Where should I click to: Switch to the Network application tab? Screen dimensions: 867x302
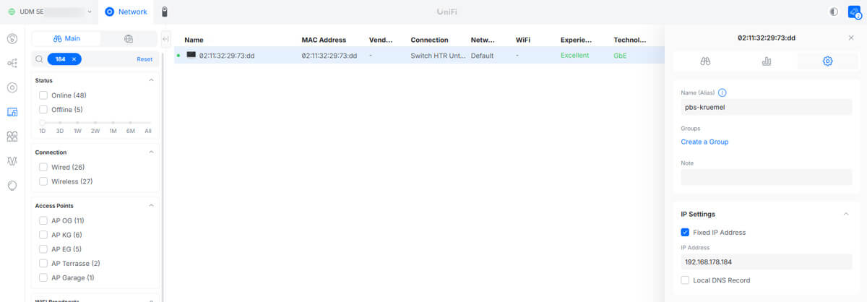[x=126, y=12]
